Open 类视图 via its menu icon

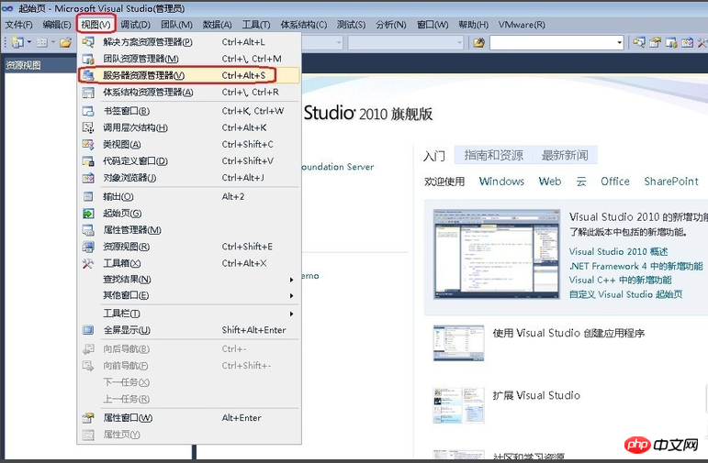coord(88,144)
